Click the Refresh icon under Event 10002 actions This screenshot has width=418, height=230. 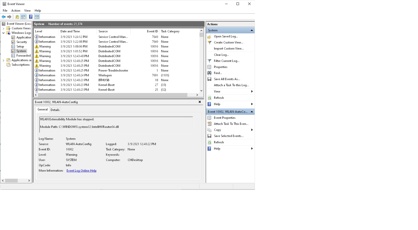[209, 142]
